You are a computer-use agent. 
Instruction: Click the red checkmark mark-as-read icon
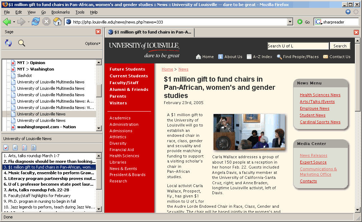click(5, 147)
